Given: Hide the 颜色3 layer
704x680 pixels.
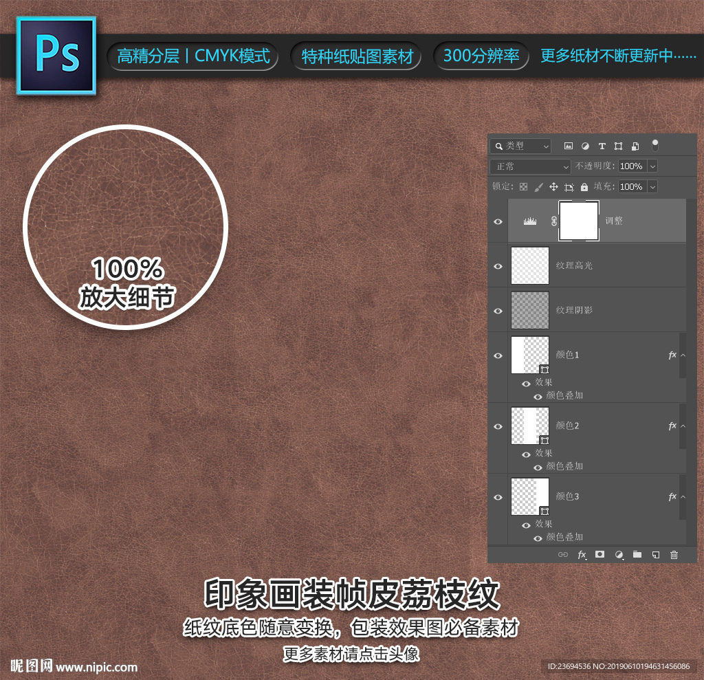Looking at the screenshot, I should [498, 497].
